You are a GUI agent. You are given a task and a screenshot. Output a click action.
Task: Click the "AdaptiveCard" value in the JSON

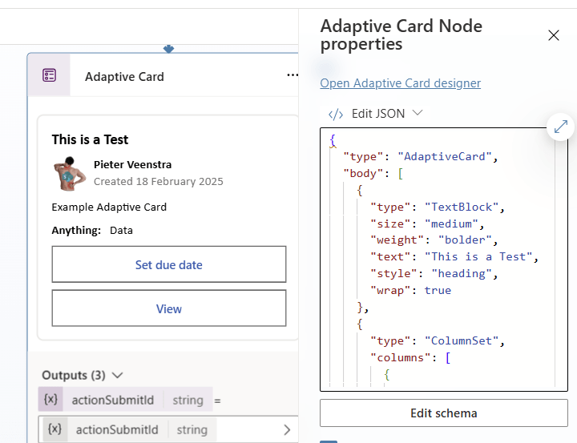pos(445,156)
